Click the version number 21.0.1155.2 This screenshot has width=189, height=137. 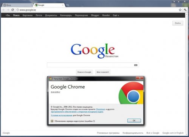pyautogui.click(x=56, y=92)
